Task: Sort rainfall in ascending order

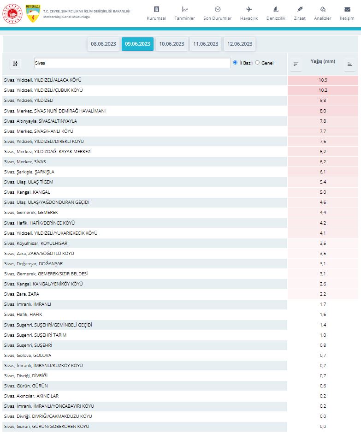Action: tap(350, 65)
